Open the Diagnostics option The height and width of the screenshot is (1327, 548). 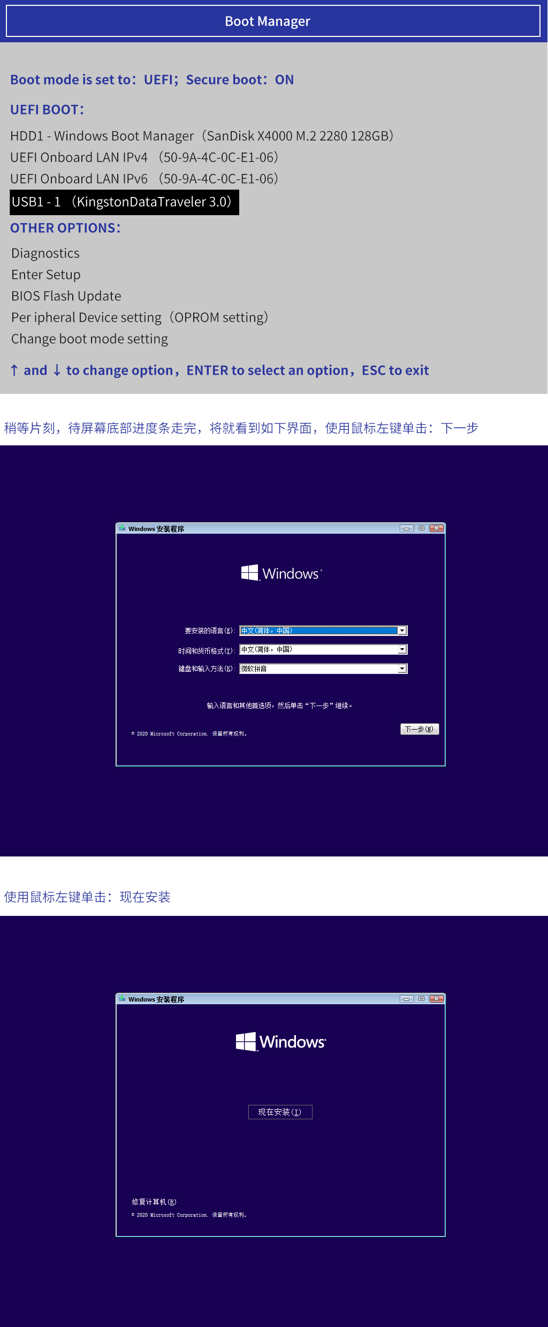point(45,253)
